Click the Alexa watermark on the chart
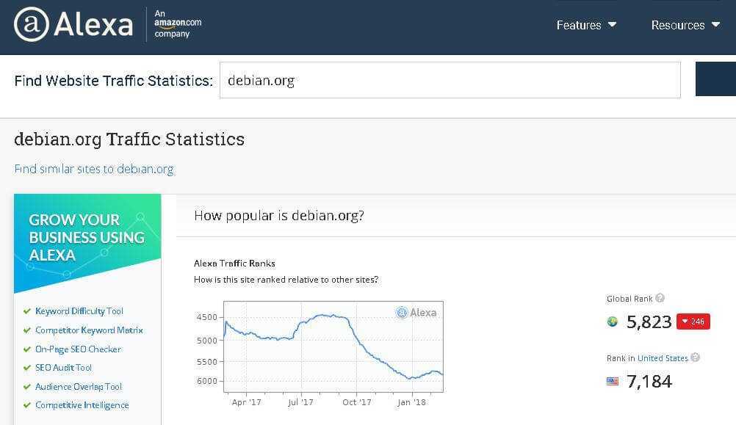Viewport: 736px width, 425px height. 416,313
